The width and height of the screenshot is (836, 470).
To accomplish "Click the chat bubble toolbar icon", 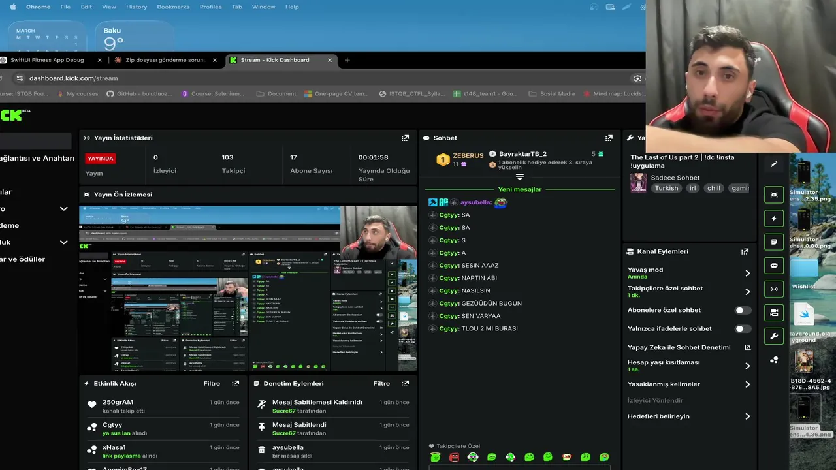I will [774, 266].
